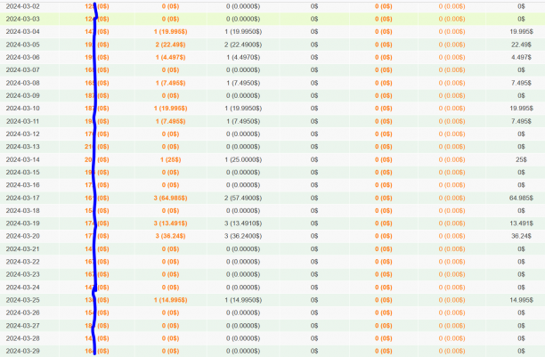This screenshot has height=357, width=545.
Task: Click the 2024-03-05 date cell
Action: tap(22, 45)
